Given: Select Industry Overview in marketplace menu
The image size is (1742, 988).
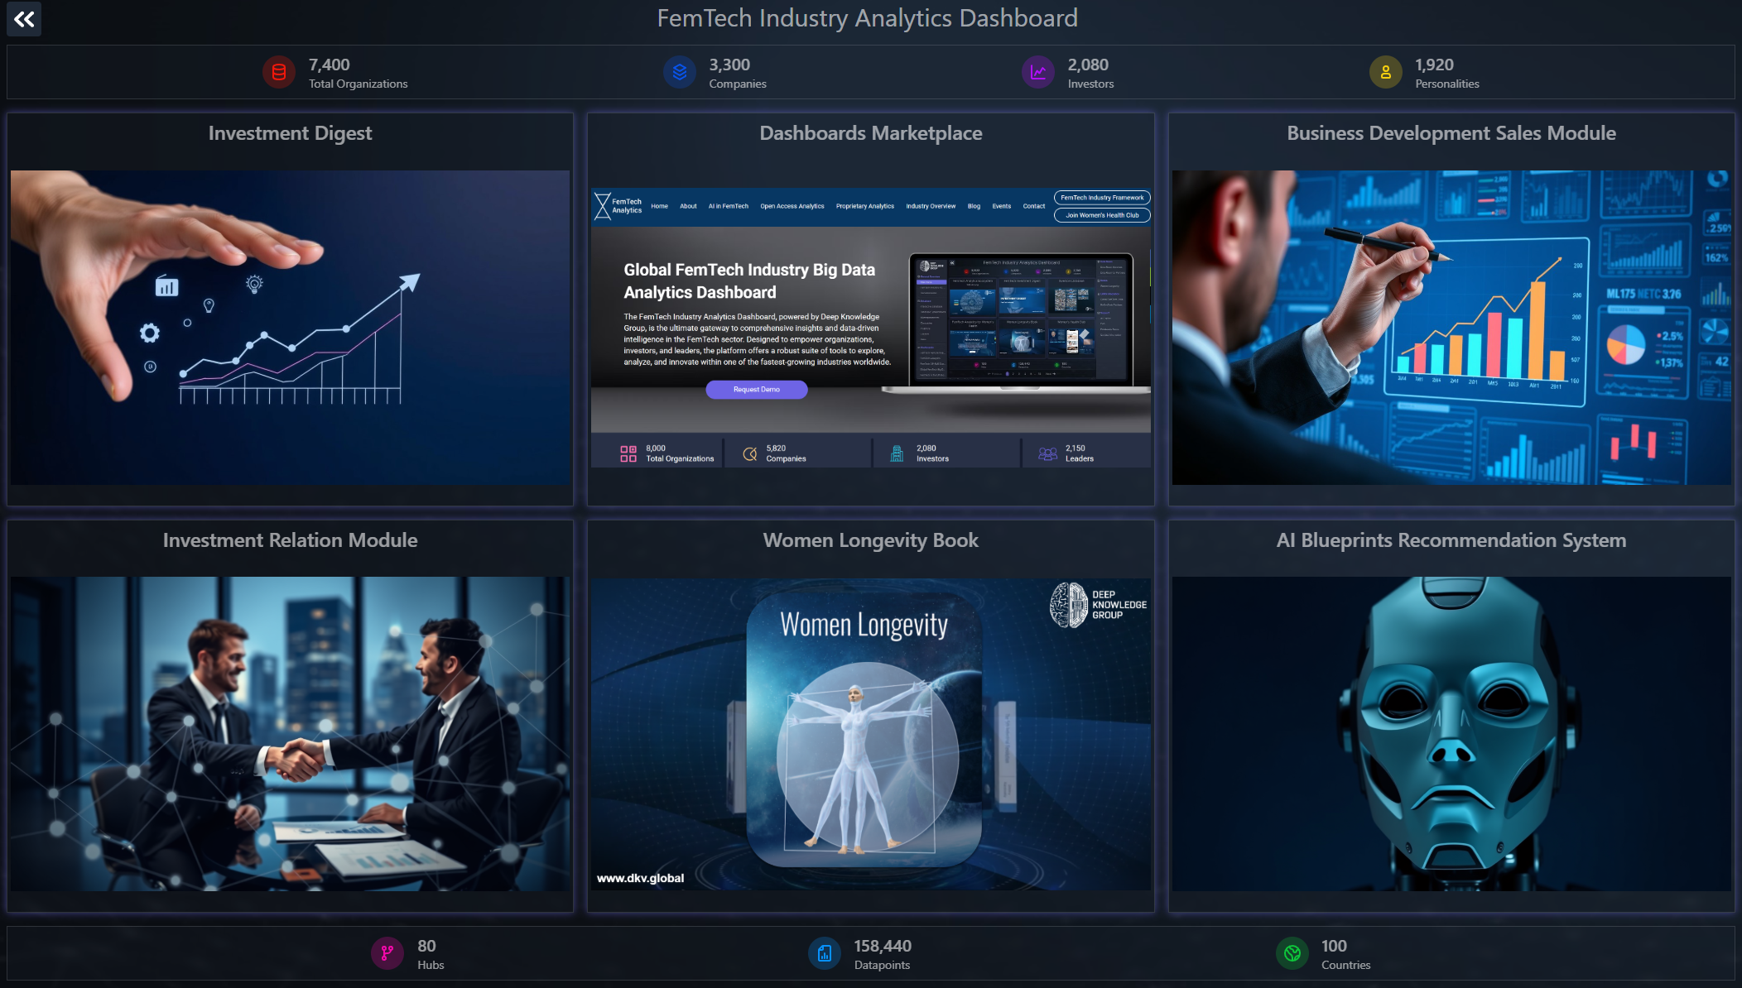Looking at the screenshot, I should pyautogui.click(x=930, y=206).
